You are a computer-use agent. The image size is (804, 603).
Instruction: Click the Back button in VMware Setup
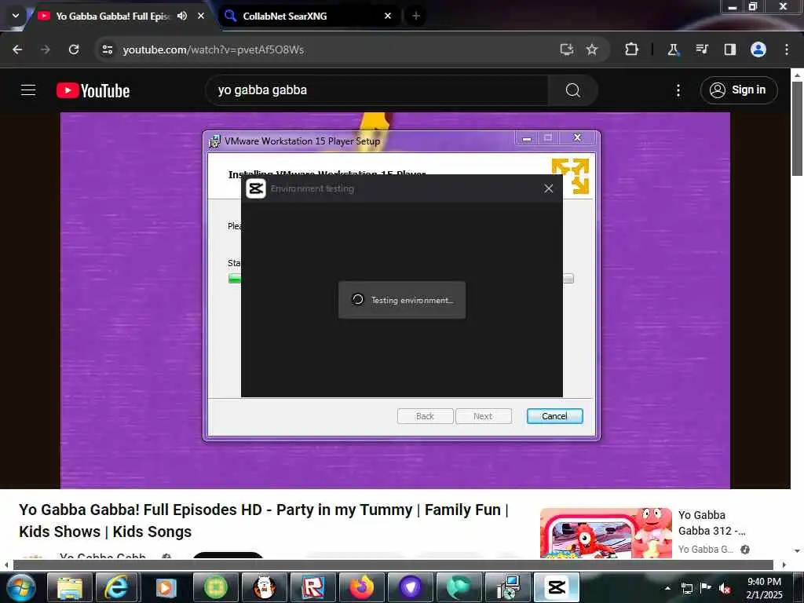(425, 416)
